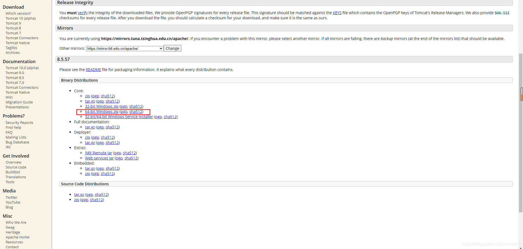
Task: Open Contact sidebar link
Action: 12,247
